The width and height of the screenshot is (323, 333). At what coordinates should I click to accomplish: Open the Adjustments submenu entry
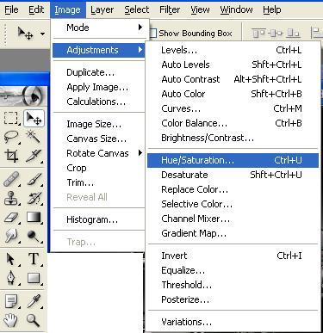[99, 50]
